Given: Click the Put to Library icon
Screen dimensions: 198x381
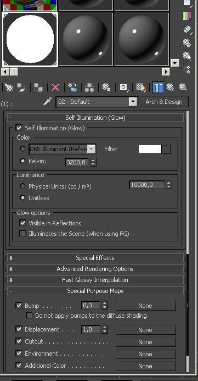Looking at the screenshot, I should point(106,87).
